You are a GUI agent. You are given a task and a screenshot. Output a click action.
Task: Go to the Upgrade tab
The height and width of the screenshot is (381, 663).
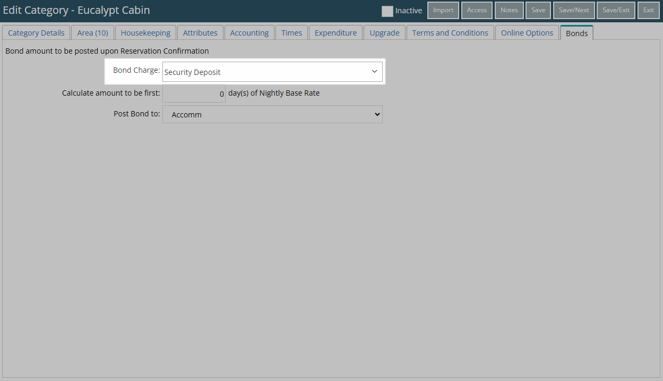(385, 32)
